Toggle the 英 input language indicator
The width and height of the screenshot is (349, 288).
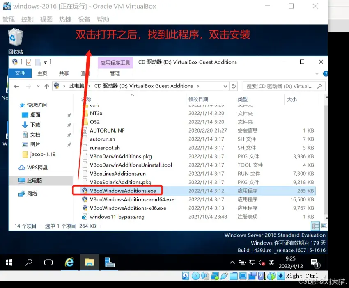click(271, 263)
